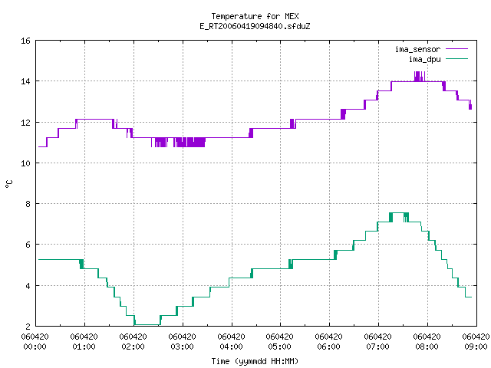Select the '°C' y-axis unit label
The image size is (491, 368).
[x=8, y=184]
